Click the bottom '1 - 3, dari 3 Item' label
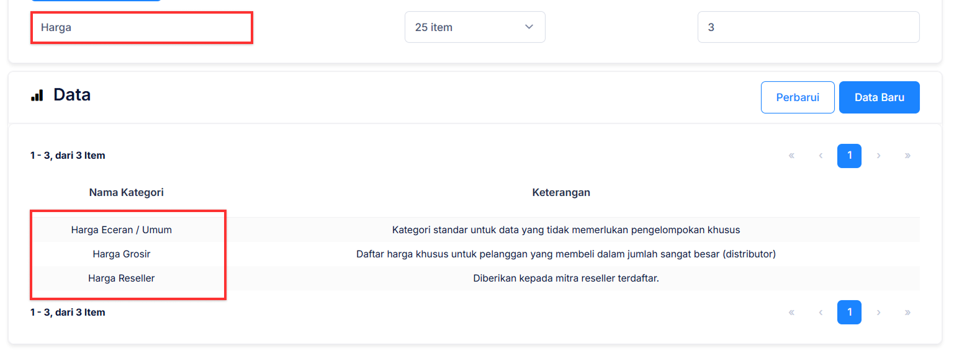Viewport: 954px width, 351px height. coord(68,312)
